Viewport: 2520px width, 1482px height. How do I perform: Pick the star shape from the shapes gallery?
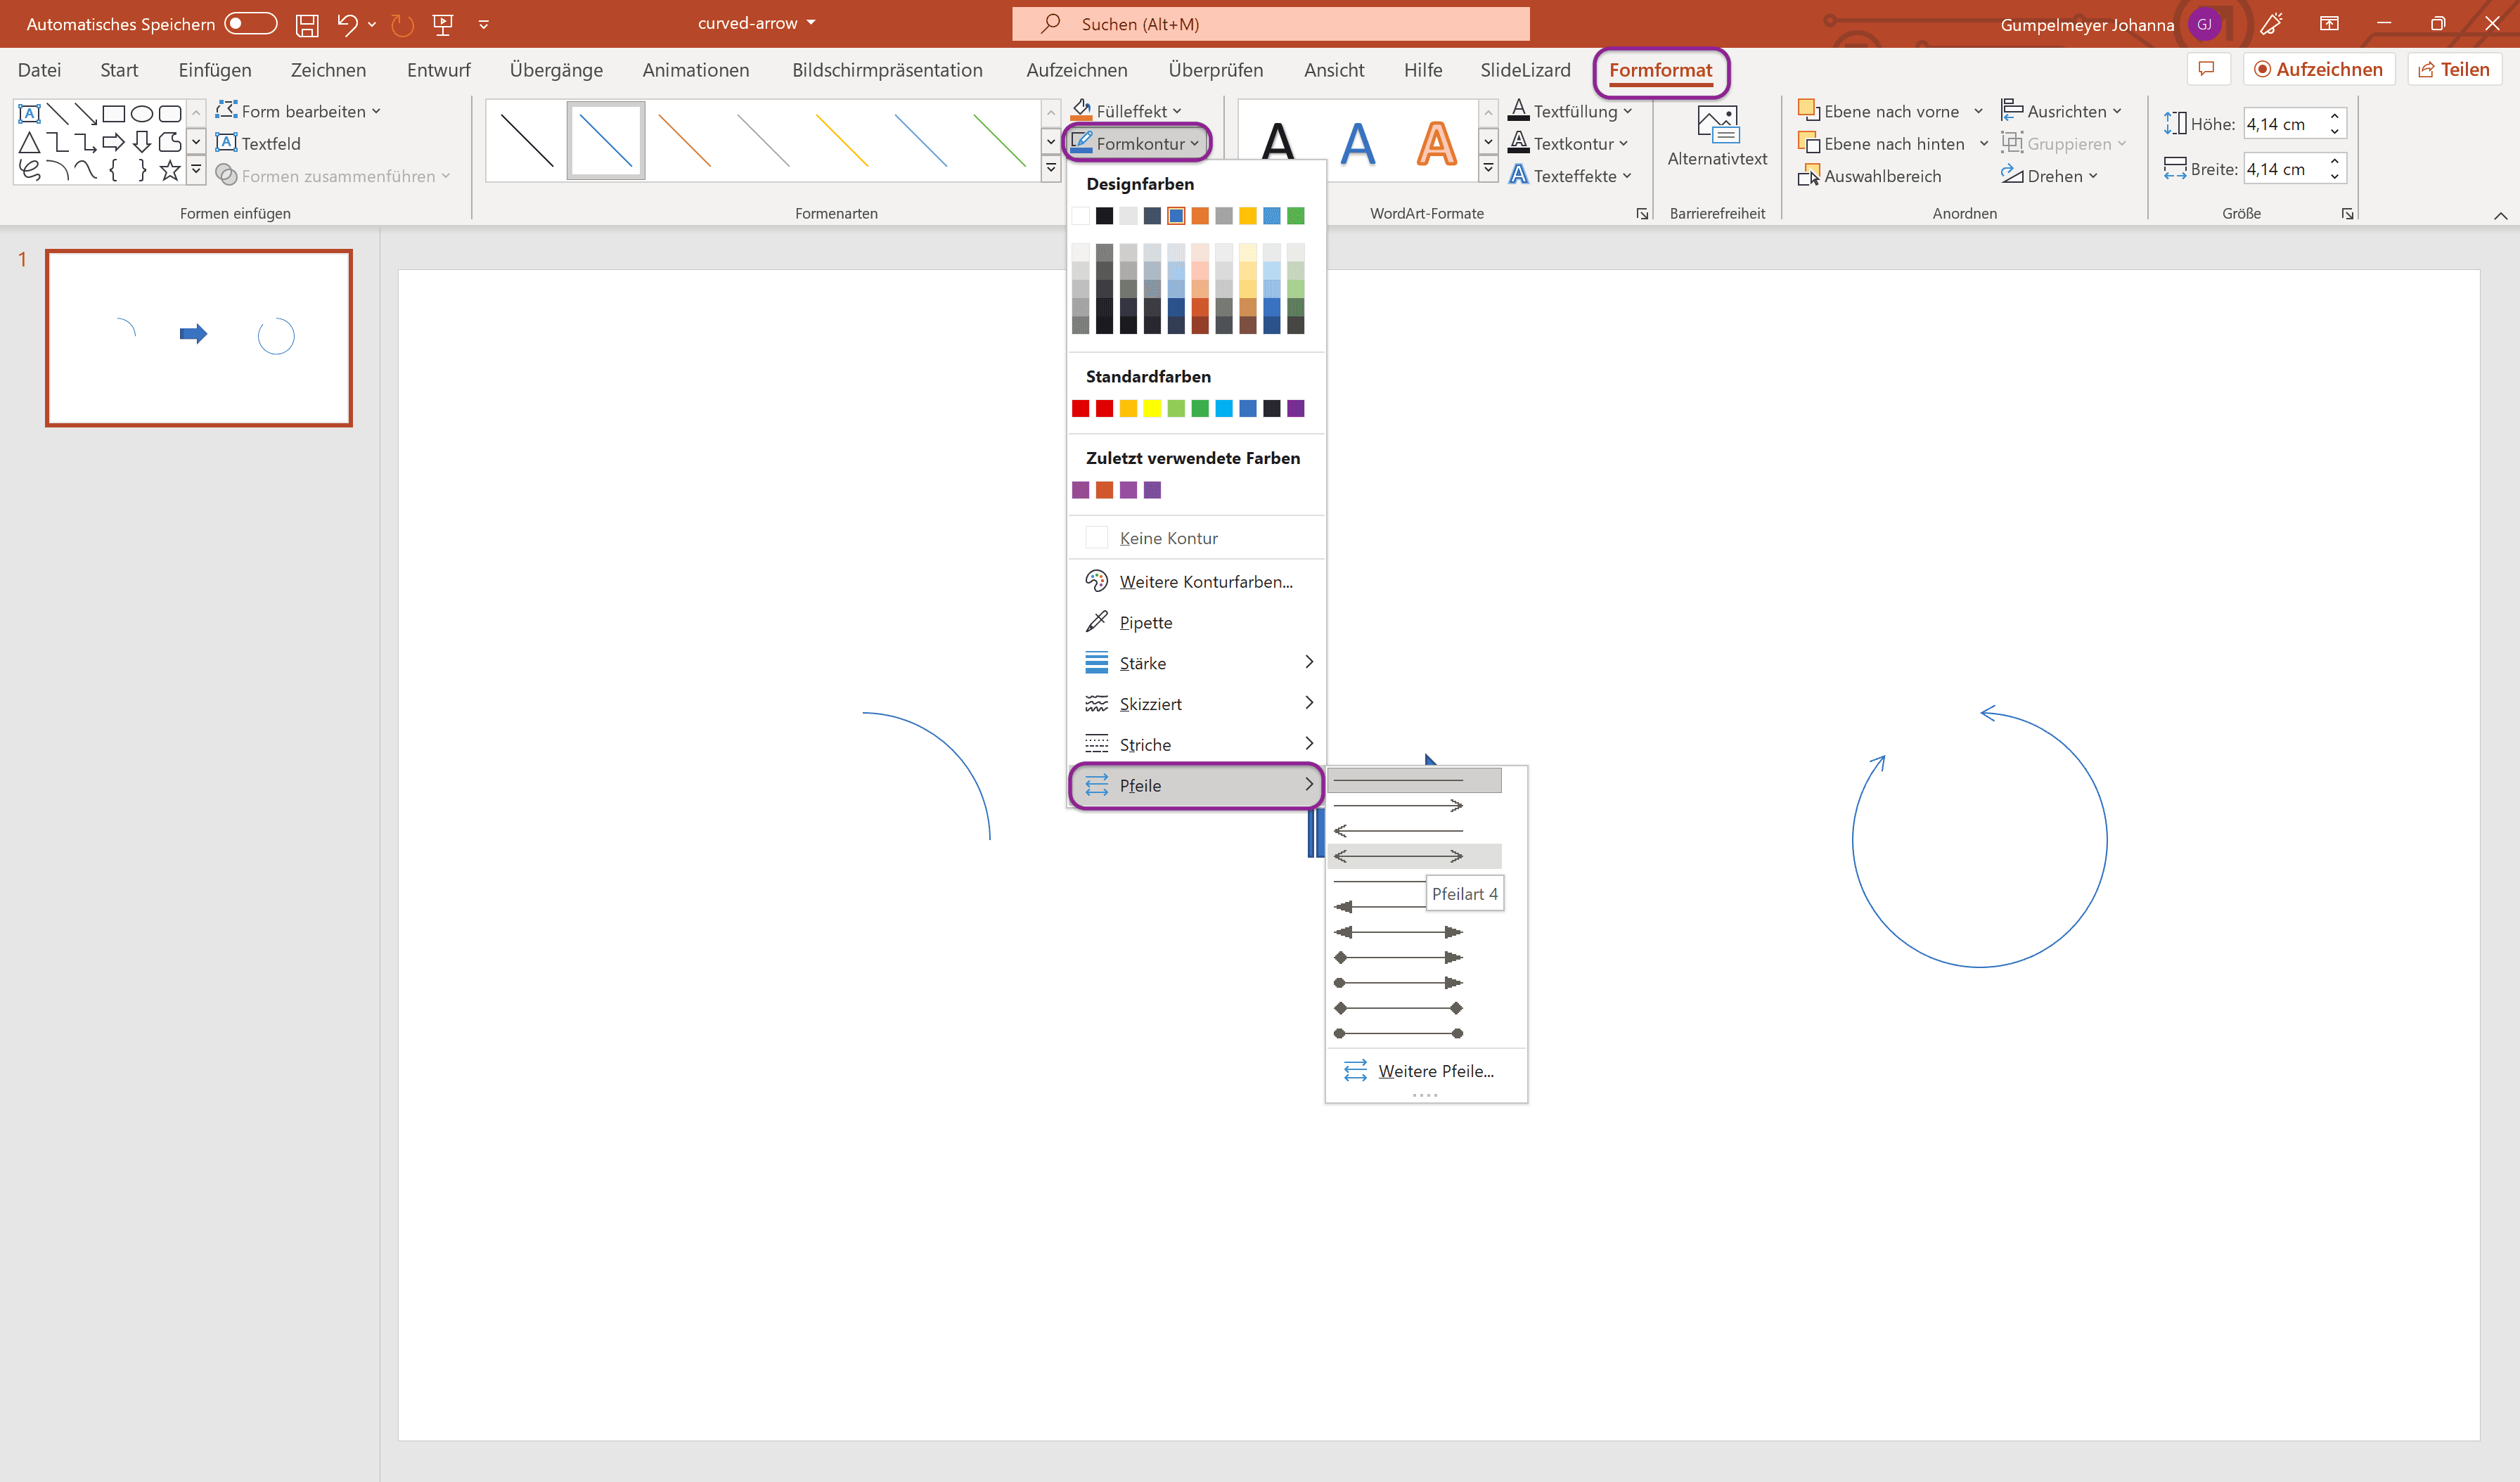170,171
